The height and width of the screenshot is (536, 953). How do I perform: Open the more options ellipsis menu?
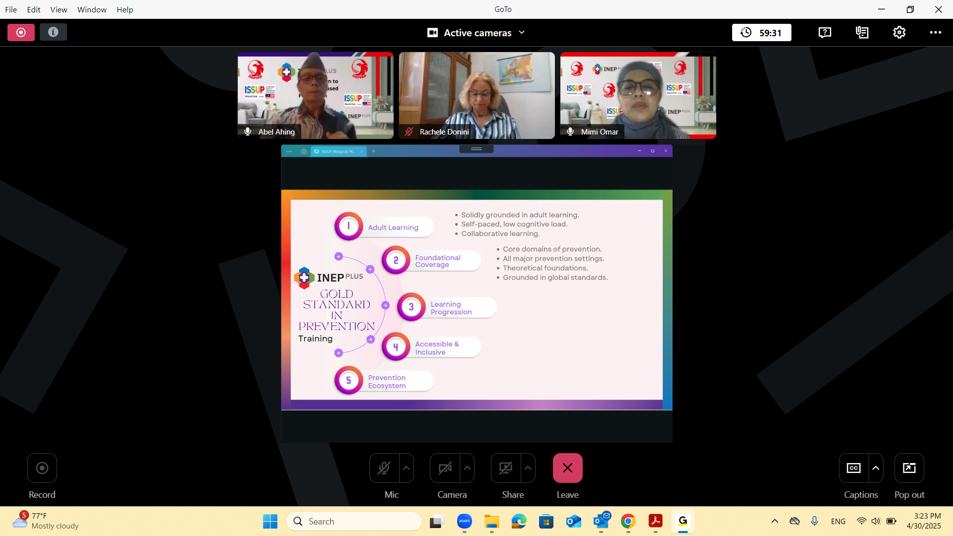935,33
